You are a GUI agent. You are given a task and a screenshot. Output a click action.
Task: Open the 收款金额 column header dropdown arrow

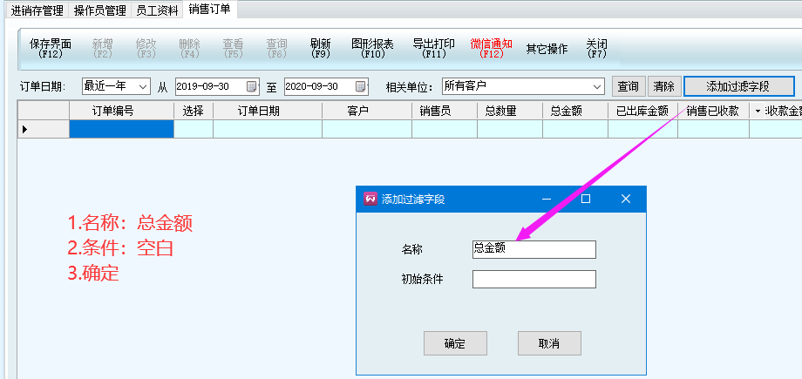757,111
